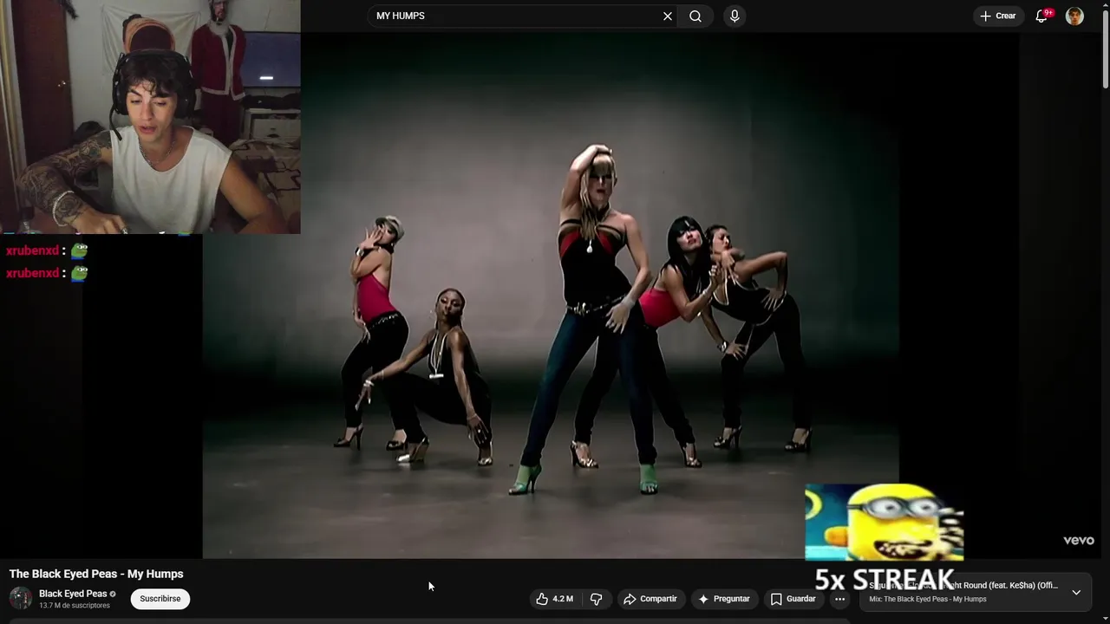
Task: Click the minion streak overlay image
Action: [x=885, y=523]
